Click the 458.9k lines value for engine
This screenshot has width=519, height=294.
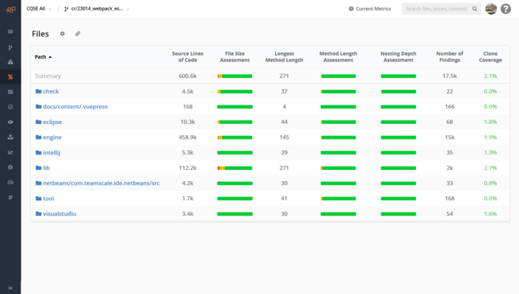pyautogui.click(x=188, y=137)
